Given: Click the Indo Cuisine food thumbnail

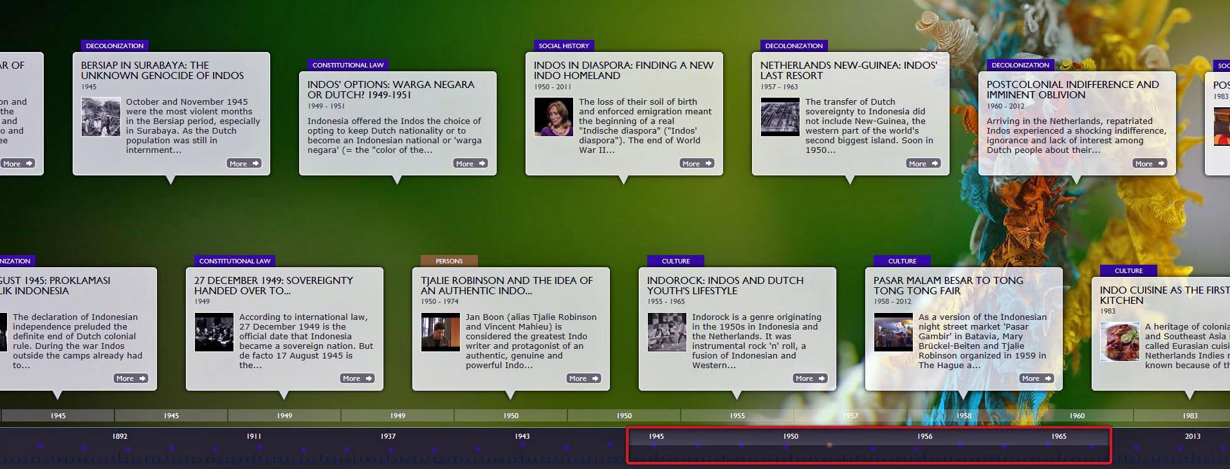Looking at the screenshot, I should click(1119, 342).
